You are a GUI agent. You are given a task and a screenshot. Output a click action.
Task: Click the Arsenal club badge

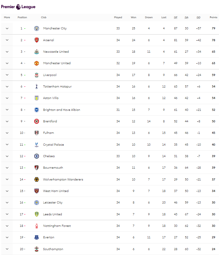pos(37,40)
